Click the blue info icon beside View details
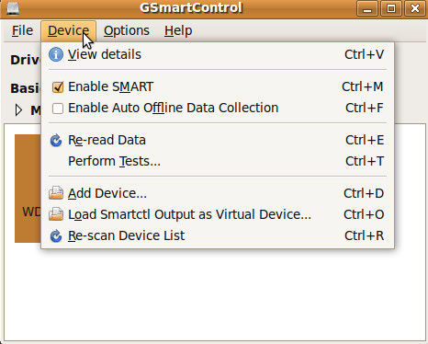Viewport: 428px width, 344px height. click(56, 54)
